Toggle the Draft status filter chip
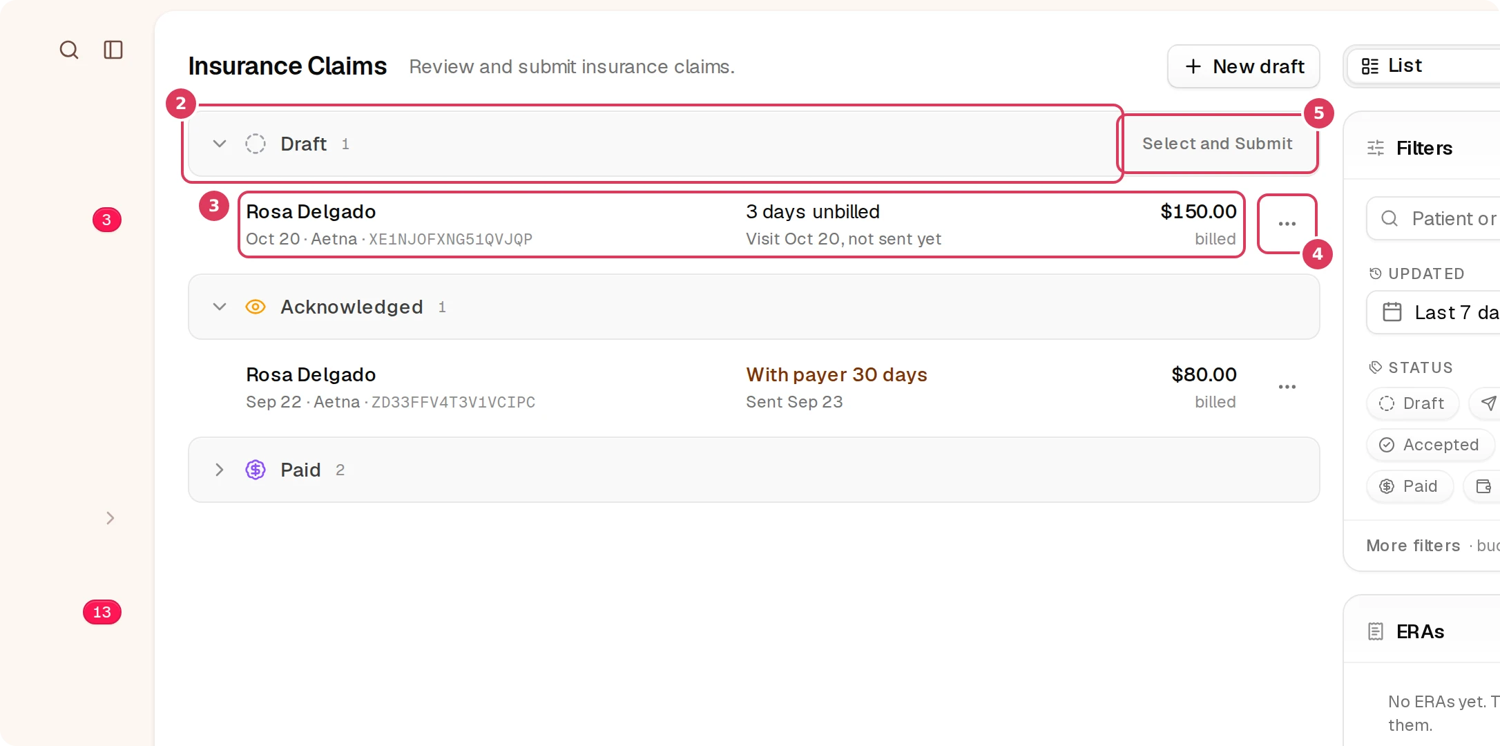 point(1412,403)
